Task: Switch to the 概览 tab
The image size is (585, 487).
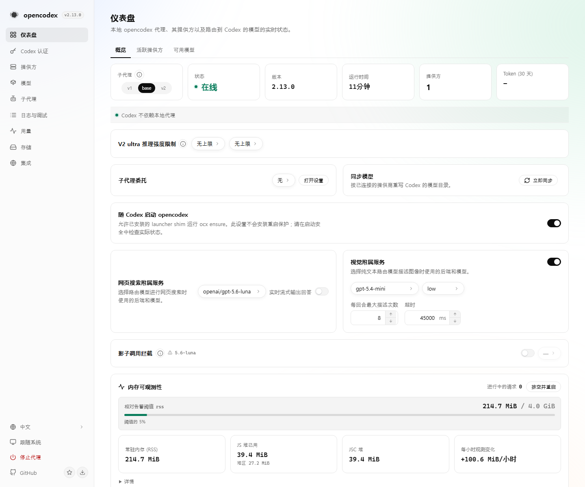Action: (121, 50)
